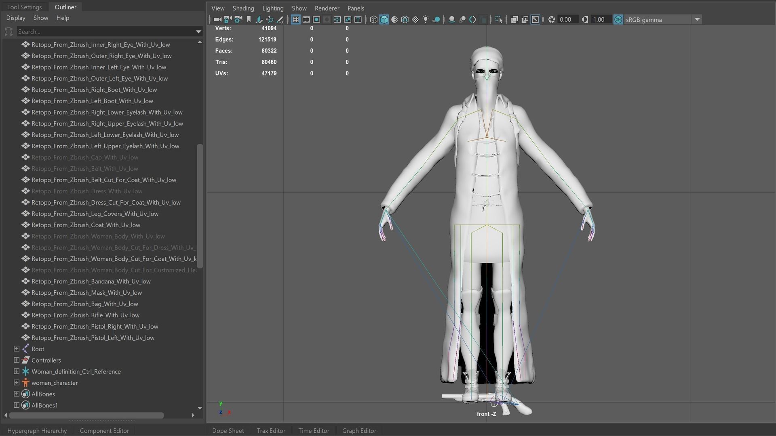This screenshot has height=436, width=776.
Task: Toggle use all lights bulb icon
Action: [x=426, y=19]
